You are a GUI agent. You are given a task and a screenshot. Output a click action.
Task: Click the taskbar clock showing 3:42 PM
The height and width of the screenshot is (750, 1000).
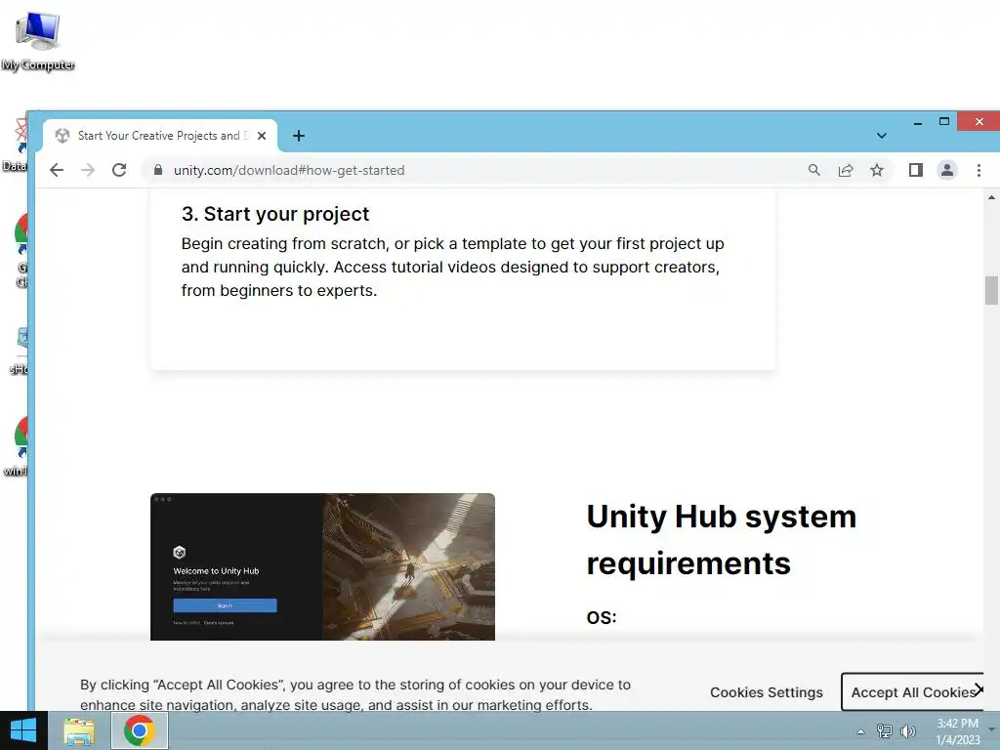point(957,730)
